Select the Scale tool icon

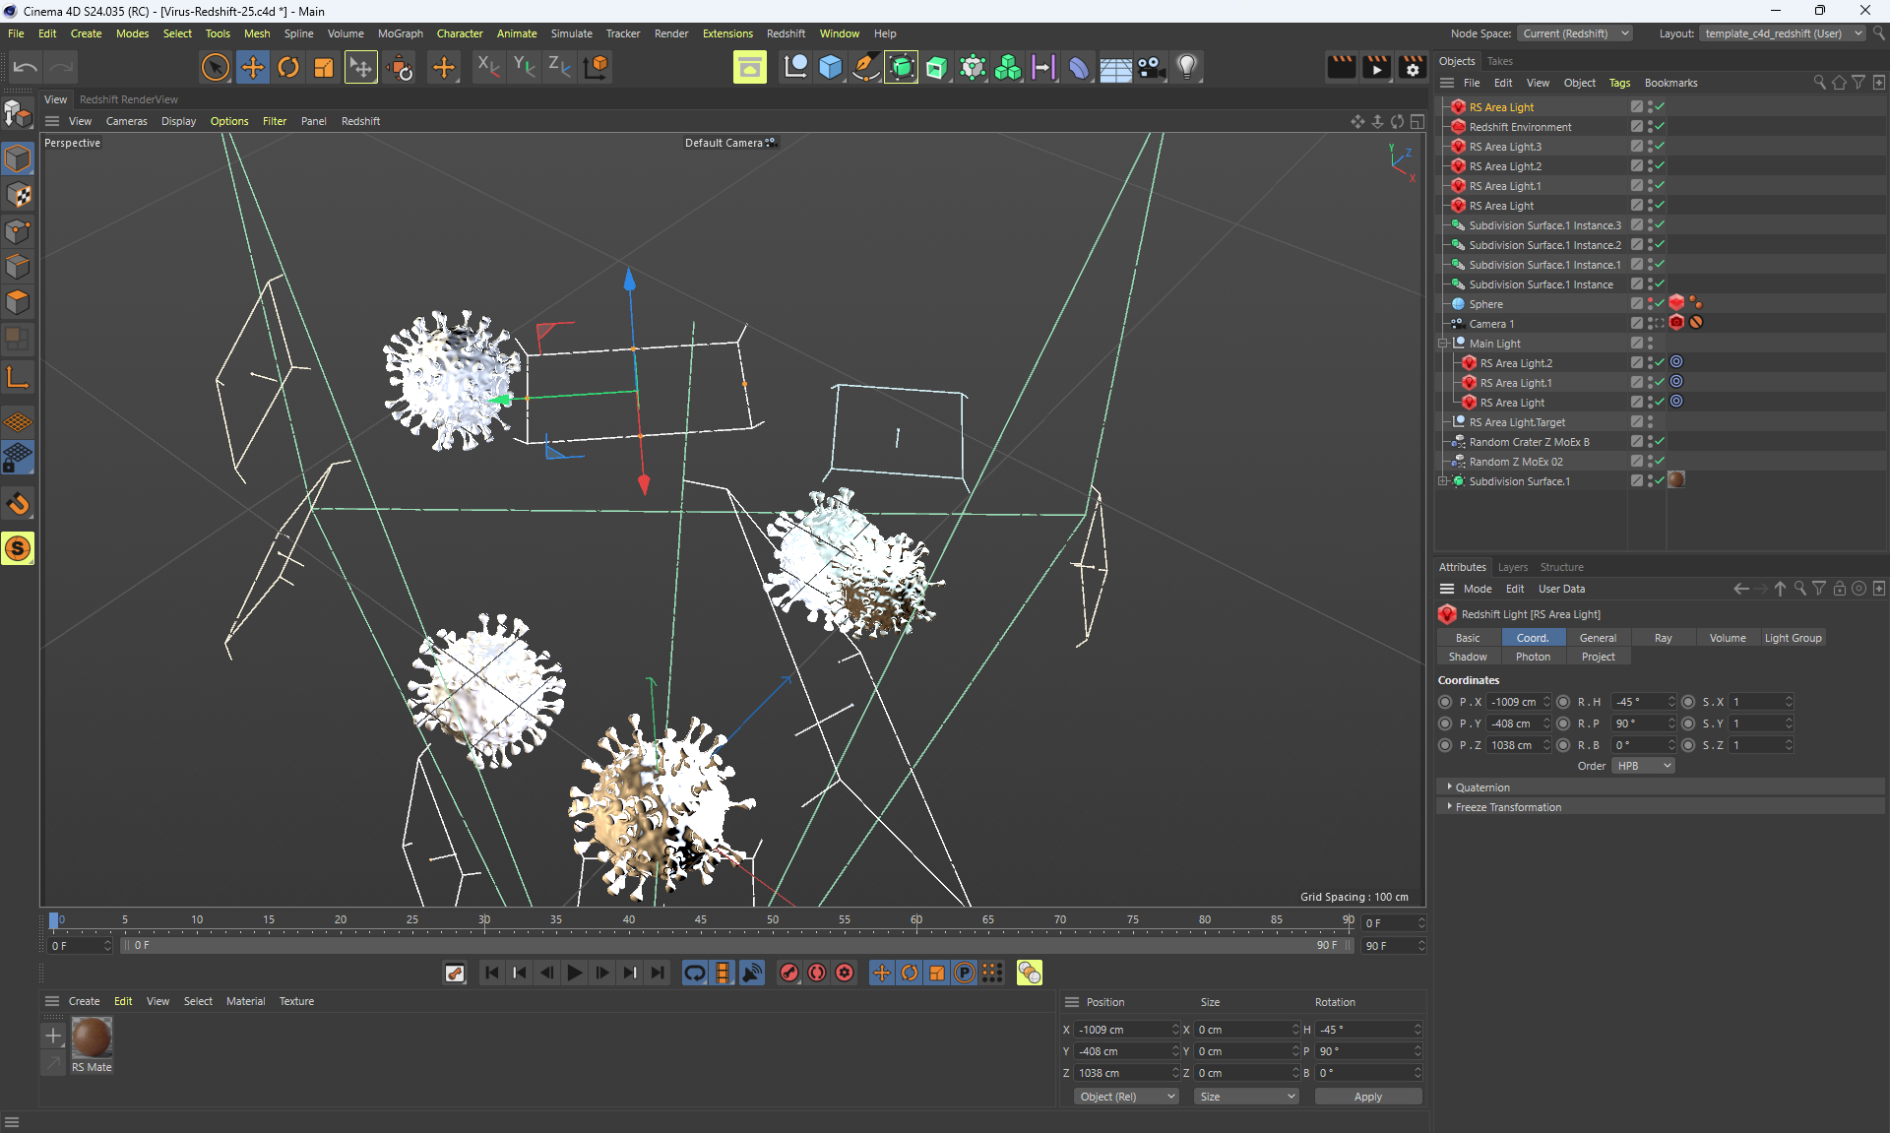pos(324,67)
